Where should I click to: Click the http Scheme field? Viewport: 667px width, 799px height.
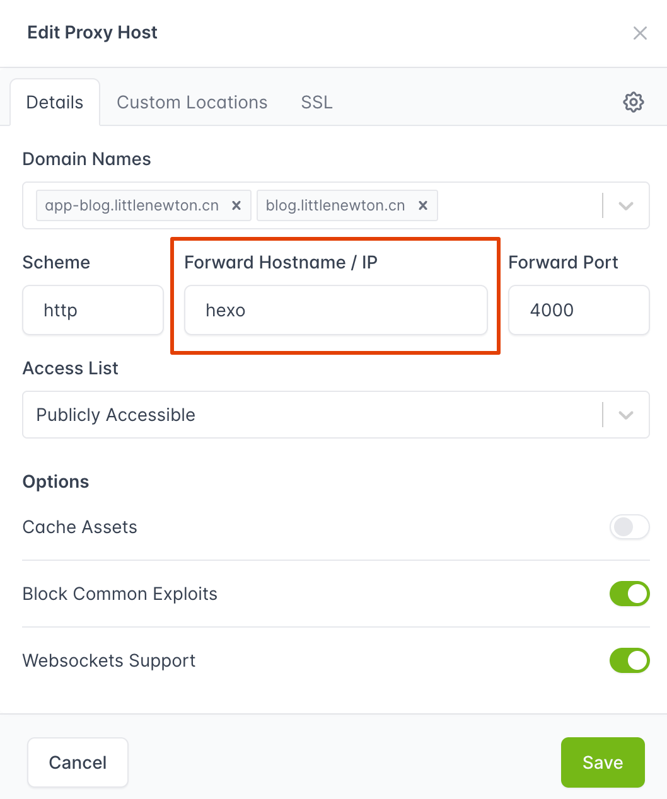pos(93,310)
